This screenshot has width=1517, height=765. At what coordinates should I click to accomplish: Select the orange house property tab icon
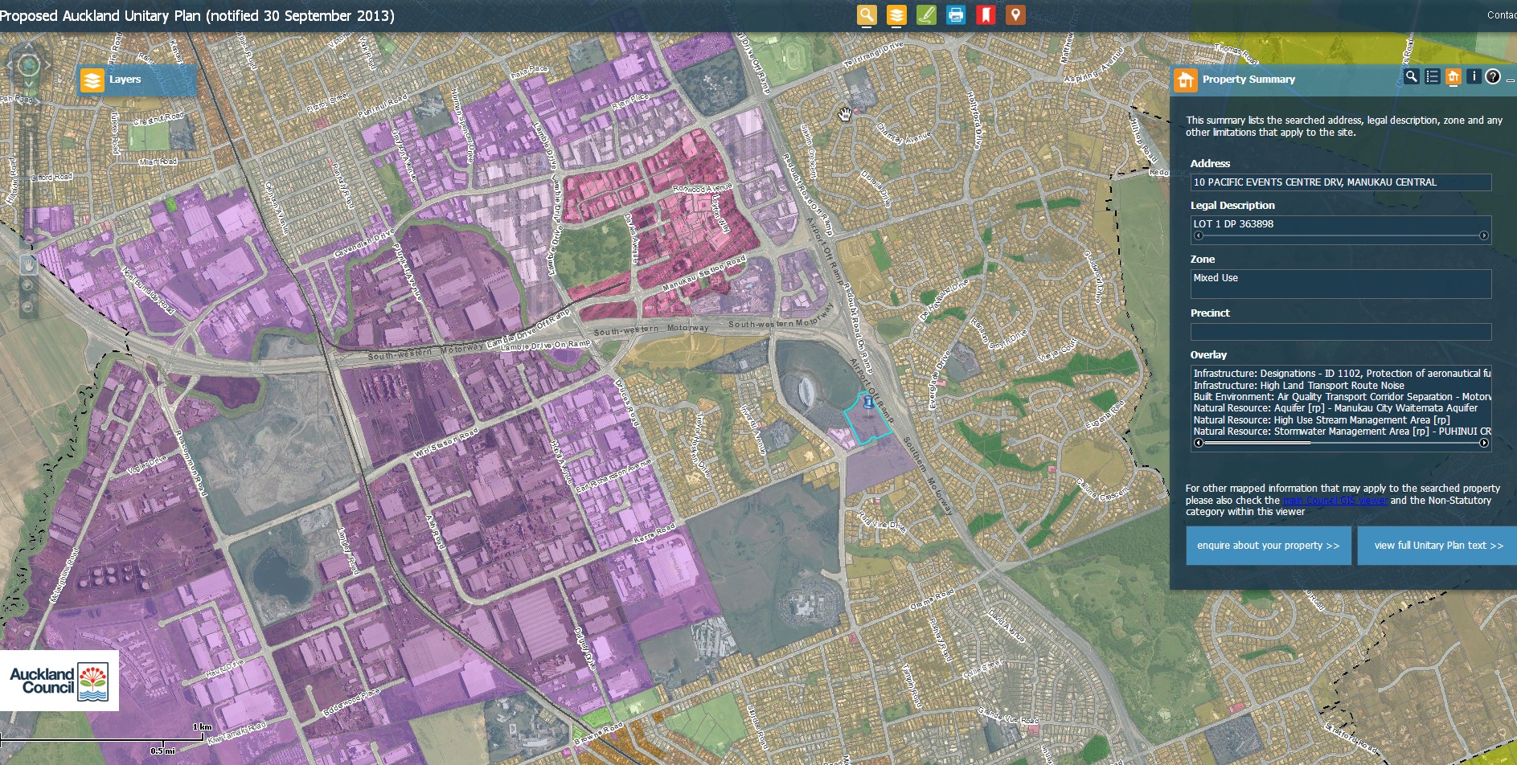point(1453,77)
